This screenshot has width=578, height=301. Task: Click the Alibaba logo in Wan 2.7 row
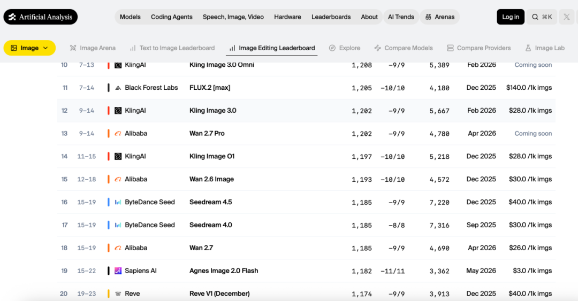[x=118, y=248]
